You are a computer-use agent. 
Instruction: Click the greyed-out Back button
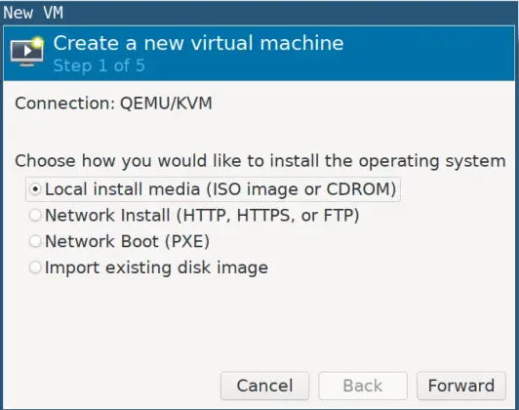(x=363, y=386)
